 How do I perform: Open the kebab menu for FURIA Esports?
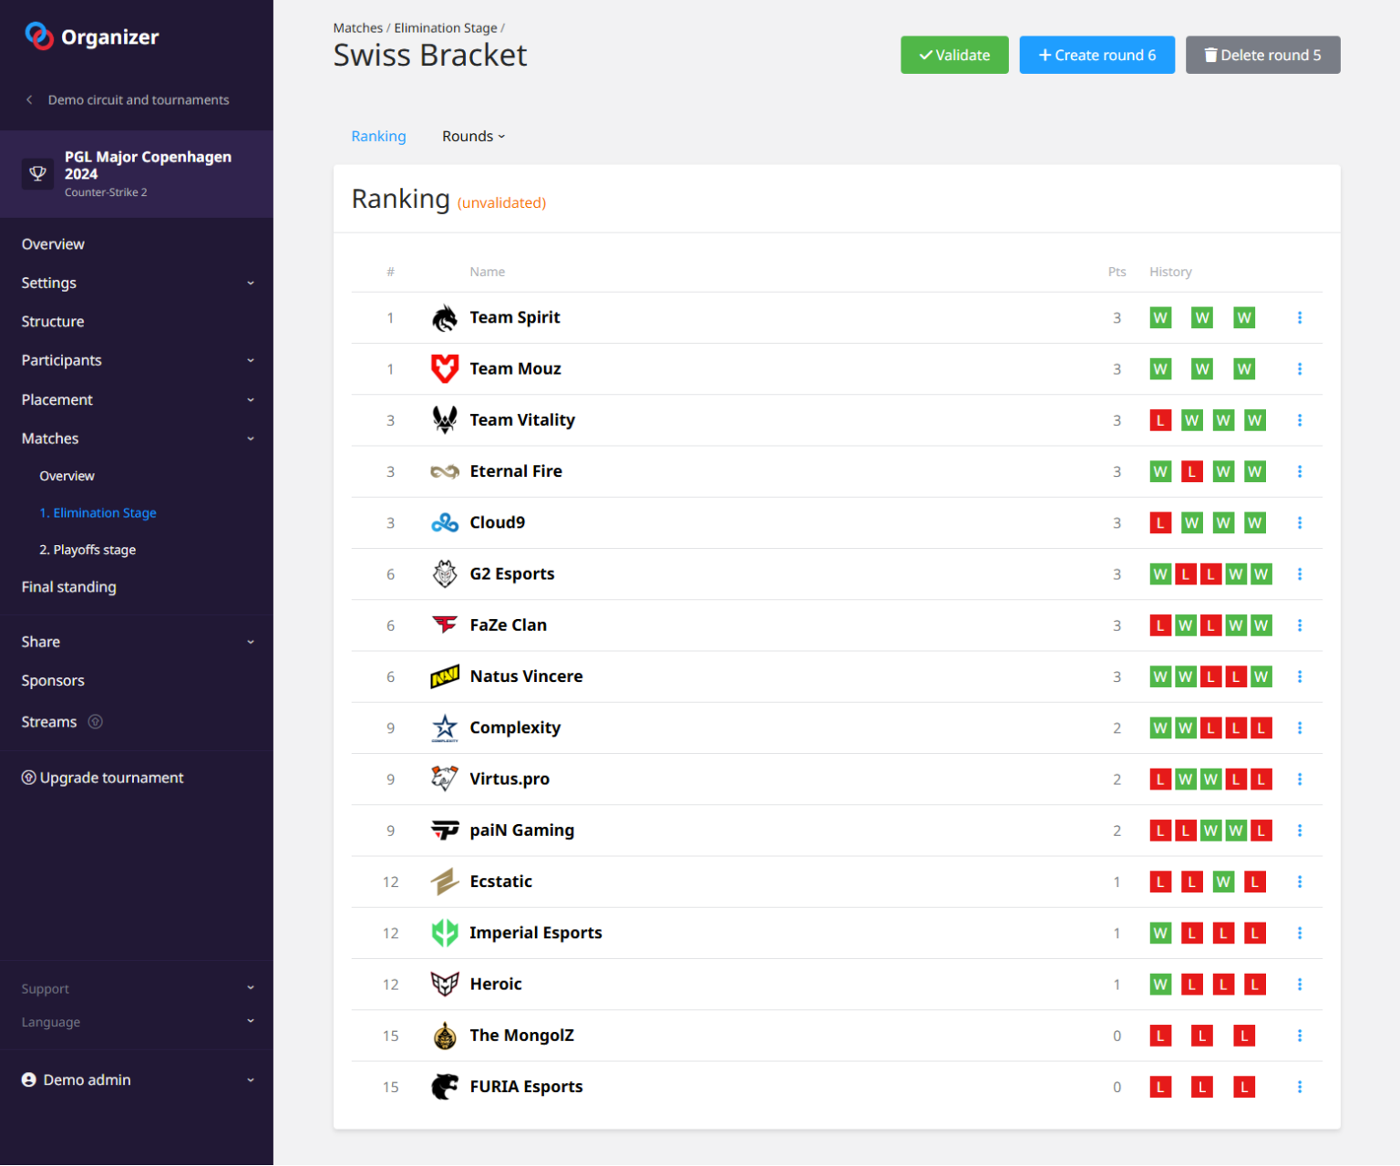pos(1299,1087)
